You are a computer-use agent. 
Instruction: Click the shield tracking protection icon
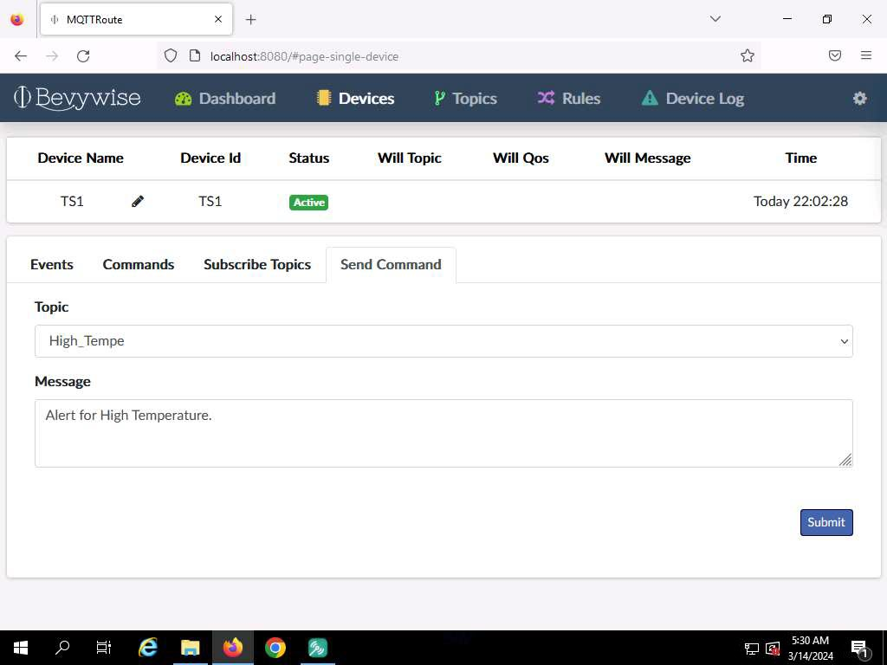171,55
